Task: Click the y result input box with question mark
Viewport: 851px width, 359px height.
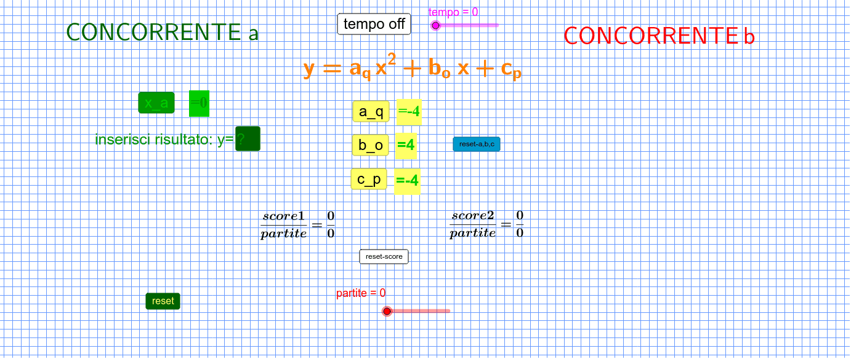Action: (x=248, y=138)
